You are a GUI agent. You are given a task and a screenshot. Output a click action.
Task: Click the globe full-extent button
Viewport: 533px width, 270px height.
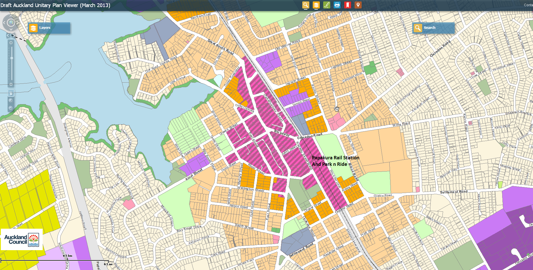point(11,22)
